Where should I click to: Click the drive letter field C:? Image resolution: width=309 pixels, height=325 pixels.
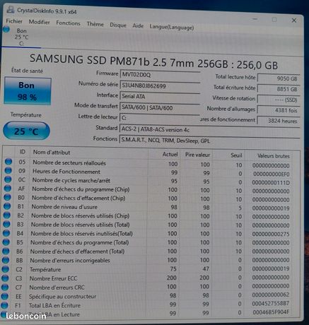[x=160, y=117]
